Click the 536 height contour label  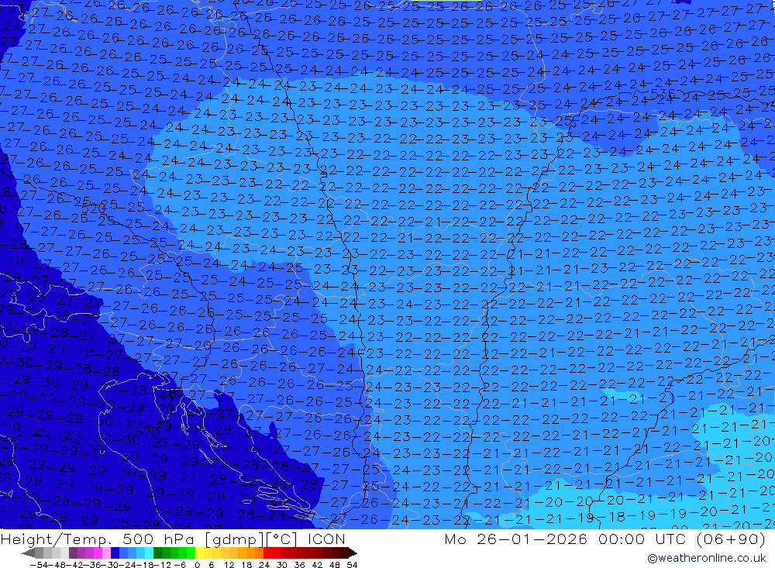(x=663, y=94)
